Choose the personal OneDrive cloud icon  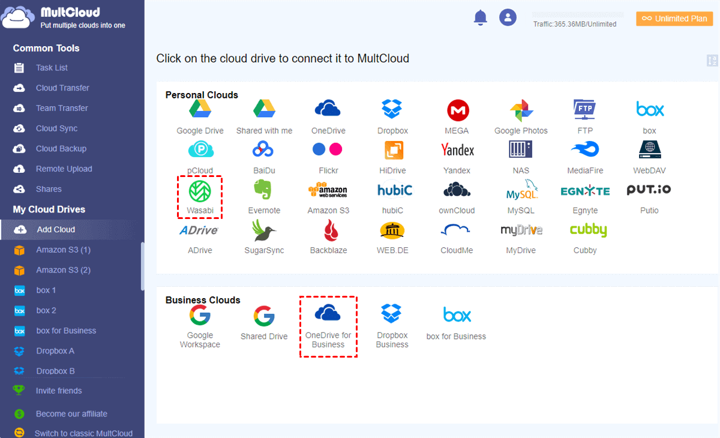point(328,109)
